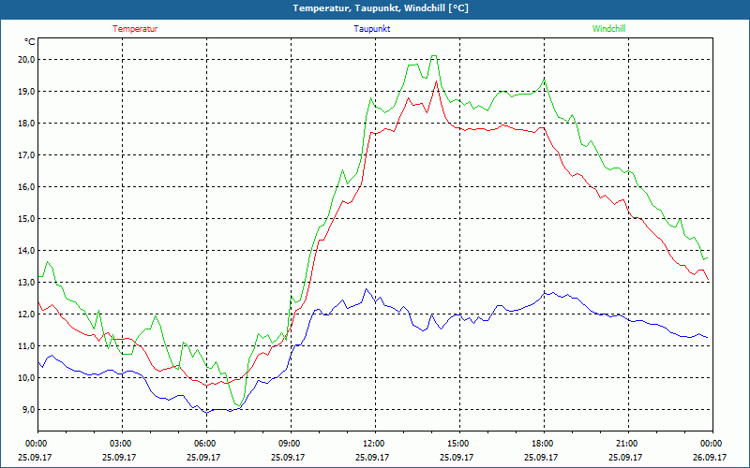This screenshot has width=750, height=468.
Task: Click the 20,0 y-axis value
Action: click(x=26, y=60)
